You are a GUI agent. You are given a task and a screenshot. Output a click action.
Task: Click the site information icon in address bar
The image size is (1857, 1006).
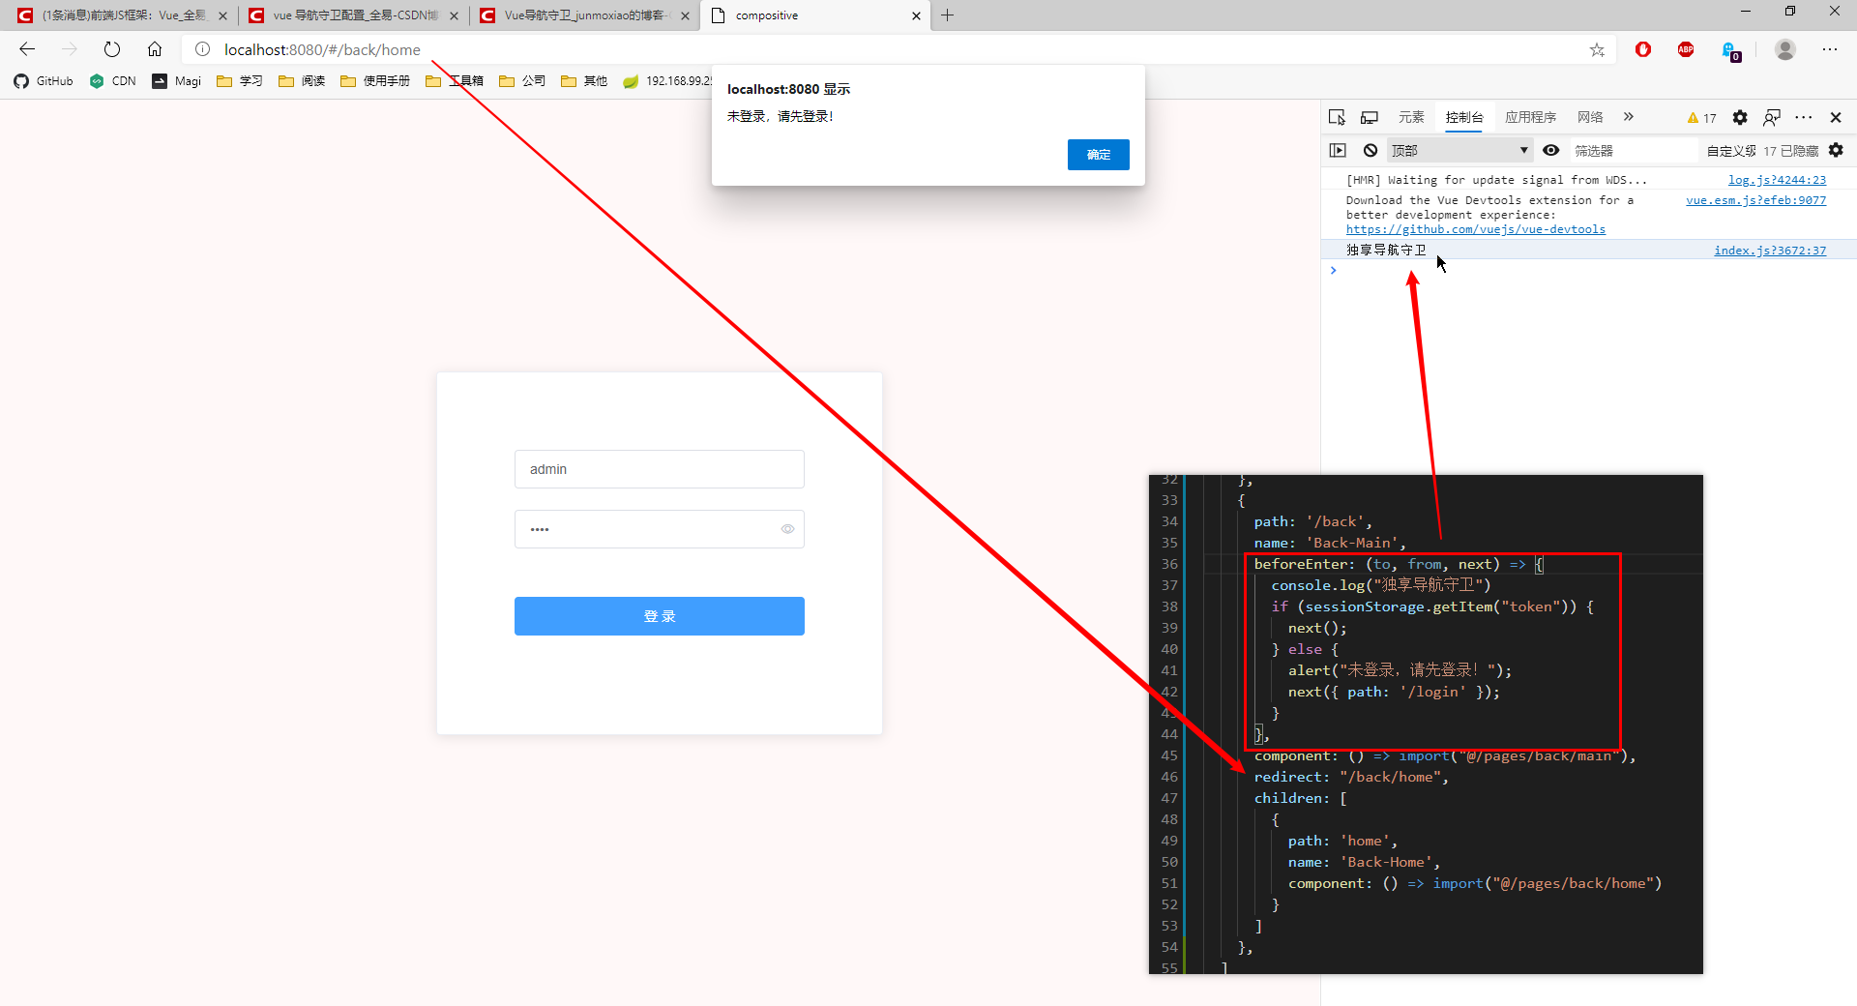202,49
